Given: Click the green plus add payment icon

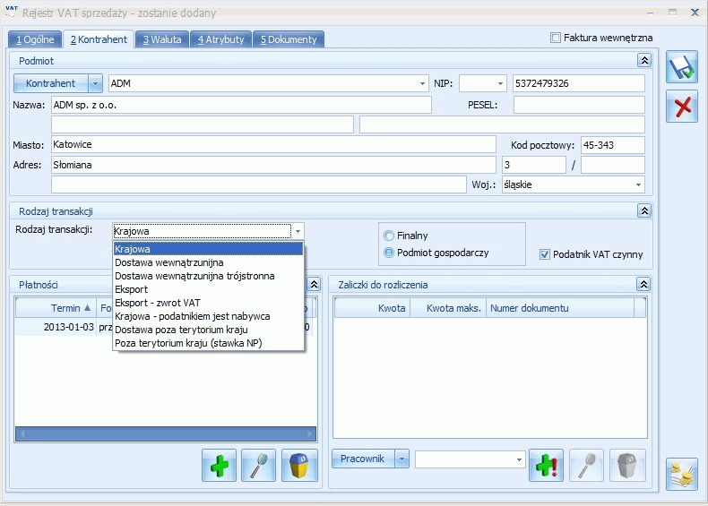Looking at the screenshot, I should 219,466.
